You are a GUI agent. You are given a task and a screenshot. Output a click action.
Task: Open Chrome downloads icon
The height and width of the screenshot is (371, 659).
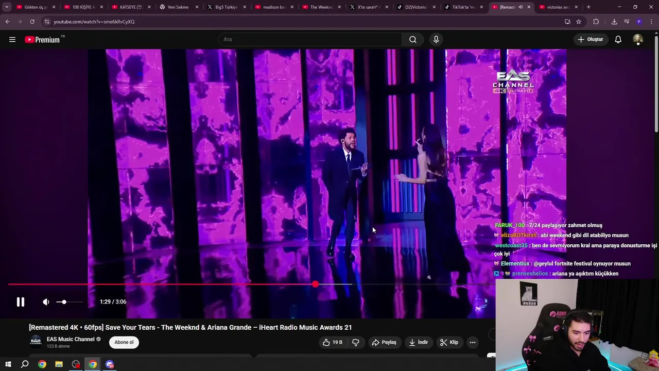(x=614, y=22)
